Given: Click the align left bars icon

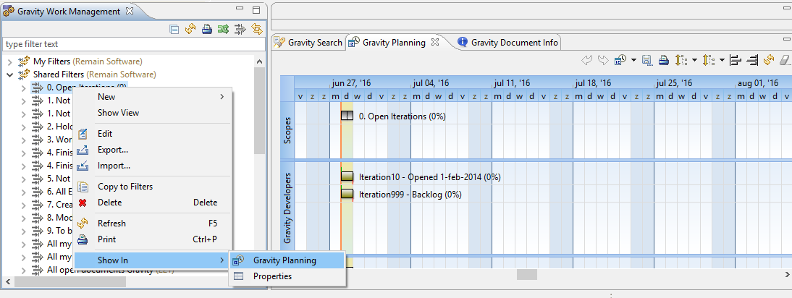Looking at the screenshot, I should [735, 60].
